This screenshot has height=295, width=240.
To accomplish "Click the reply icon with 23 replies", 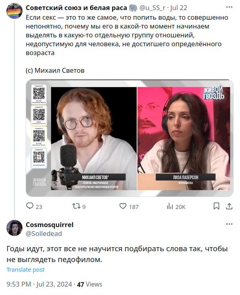I will [30, 206].
